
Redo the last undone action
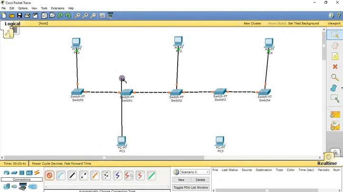pos(68,16)
